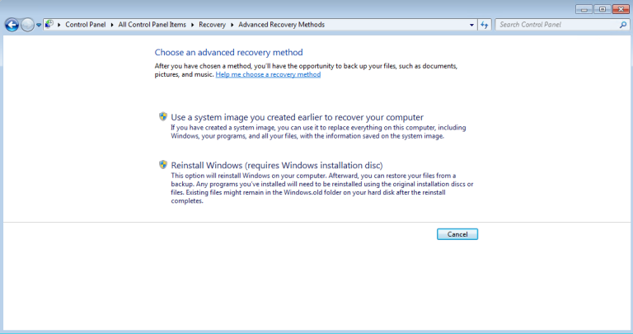
Task: Select Advanced Recovery Methods breadcrumb
Action: tap(281, 25)
